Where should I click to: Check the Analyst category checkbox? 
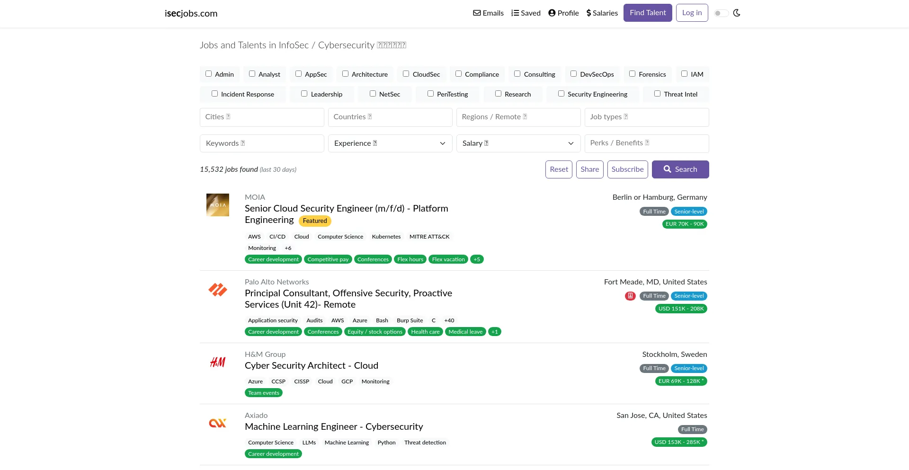click(x=252, y=74)
